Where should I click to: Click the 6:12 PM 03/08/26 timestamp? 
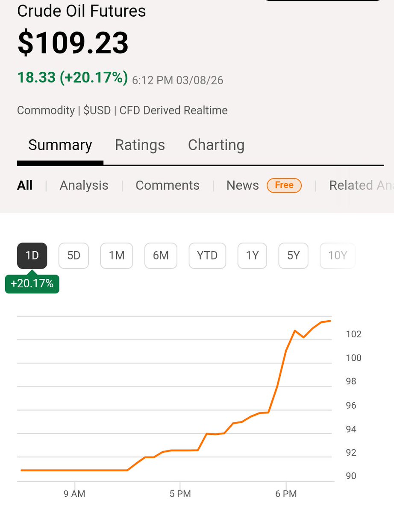[x=178, y=80]
